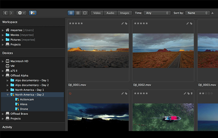218x138 pixels.
Task: Click the tag icon on DJI_0002.mov
Action: (x=191, y=24)
